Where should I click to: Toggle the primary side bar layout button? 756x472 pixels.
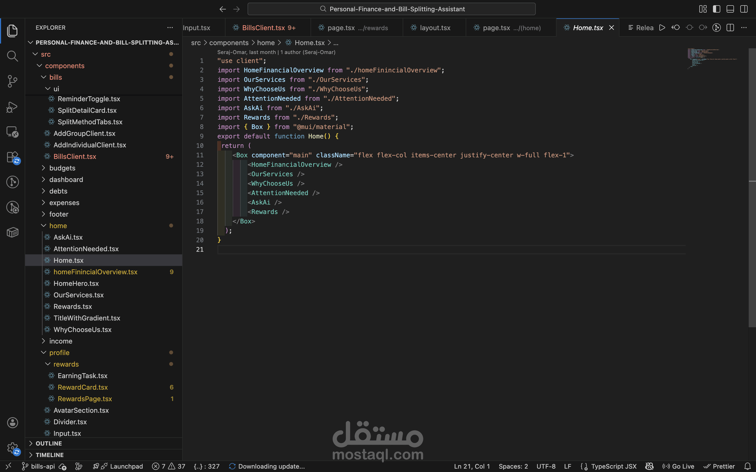[716, 9]
